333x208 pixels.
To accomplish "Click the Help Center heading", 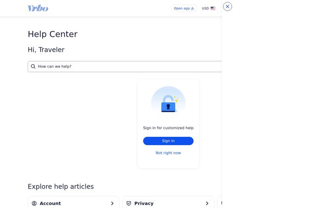I will tap(53, 34).
